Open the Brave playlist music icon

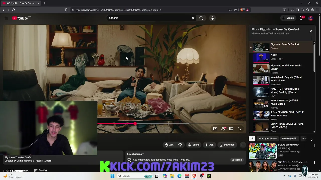pyautogui.click(x=293, y=10)
